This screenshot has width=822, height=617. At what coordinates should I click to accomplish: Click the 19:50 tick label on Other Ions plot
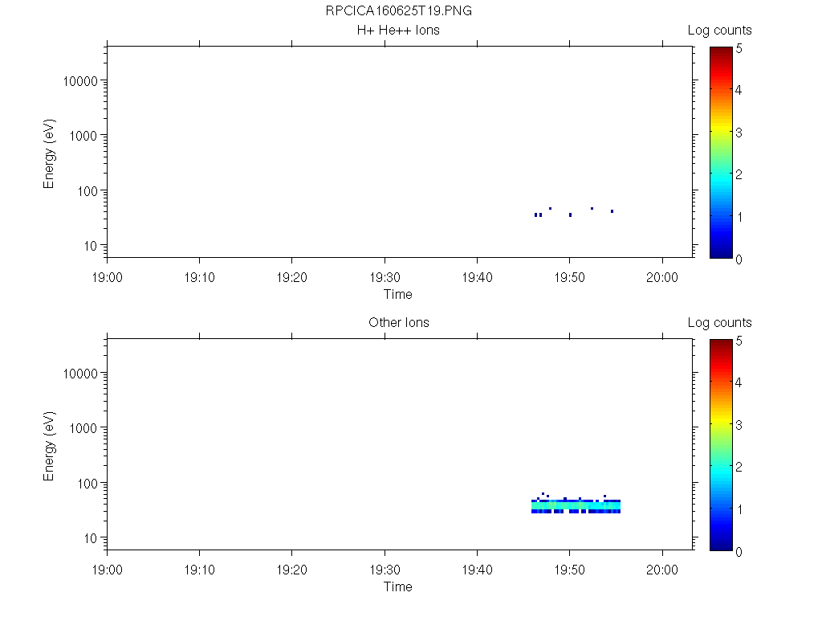point(570,570)
